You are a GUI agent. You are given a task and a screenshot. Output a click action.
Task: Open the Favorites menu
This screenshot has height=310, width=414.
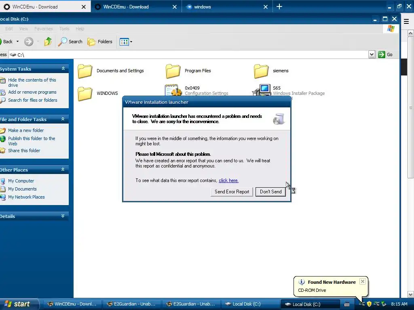[44, 29]
